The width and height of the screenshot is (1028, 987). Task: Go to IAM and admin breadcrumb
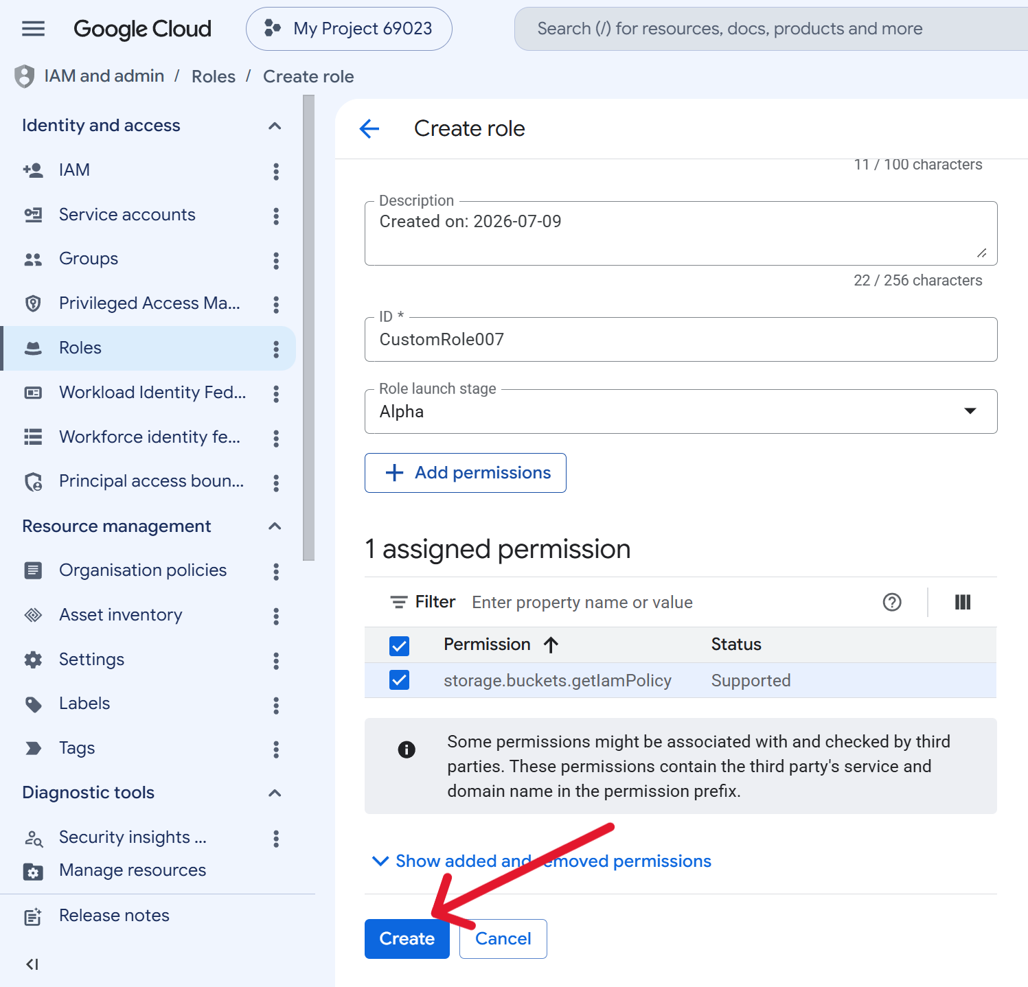(x=104, y=76)
